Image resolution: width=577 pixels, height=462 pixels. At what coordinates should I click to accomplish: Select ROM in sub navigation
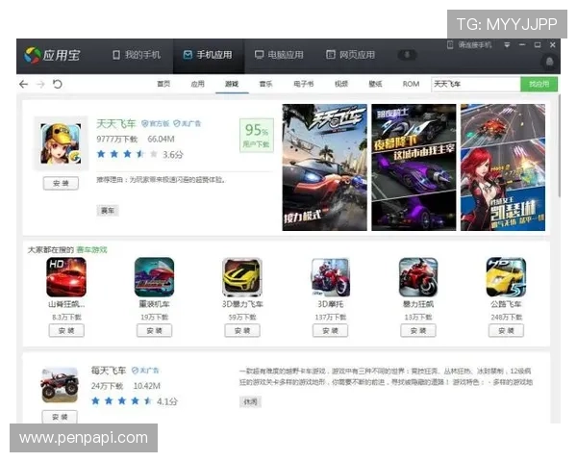pyautogui.click(x=411, y=84)
